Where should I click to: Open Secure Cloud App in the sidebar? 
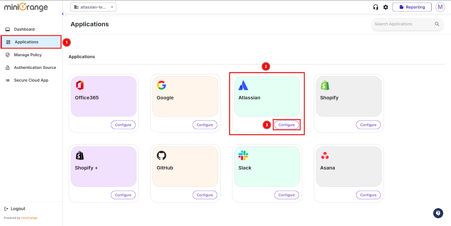tap(31, 80)
